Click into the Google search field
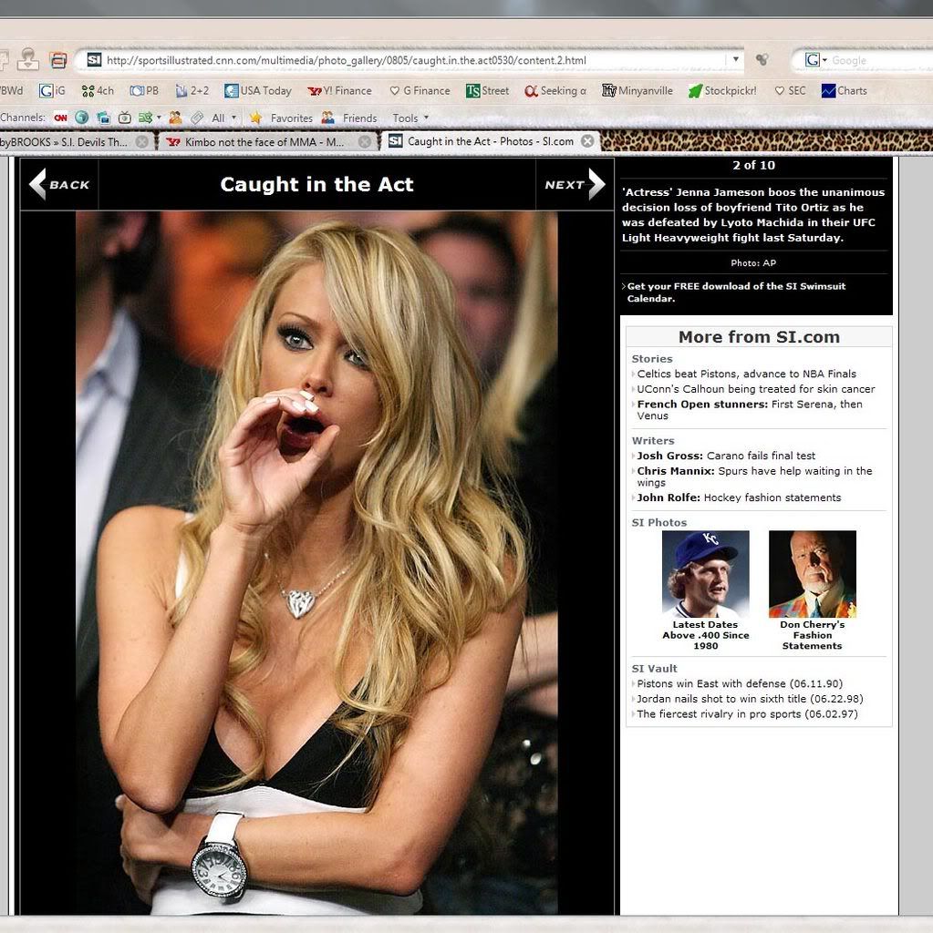The height and width of the screenshot is (933, 933). pos(876,60)
